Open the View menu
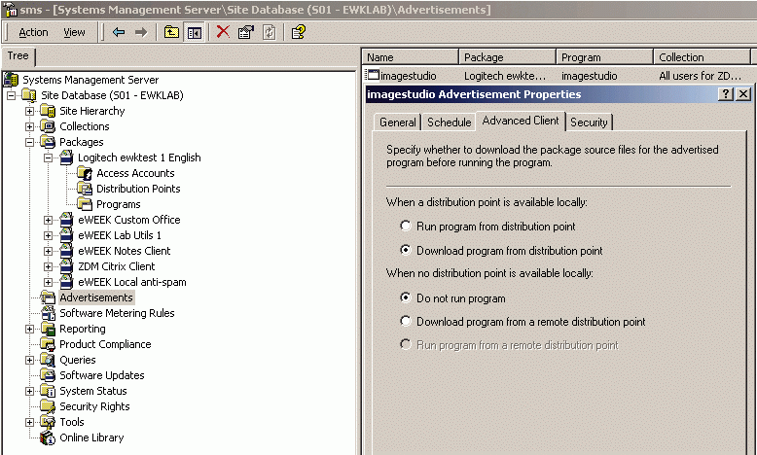 [74, 32]
